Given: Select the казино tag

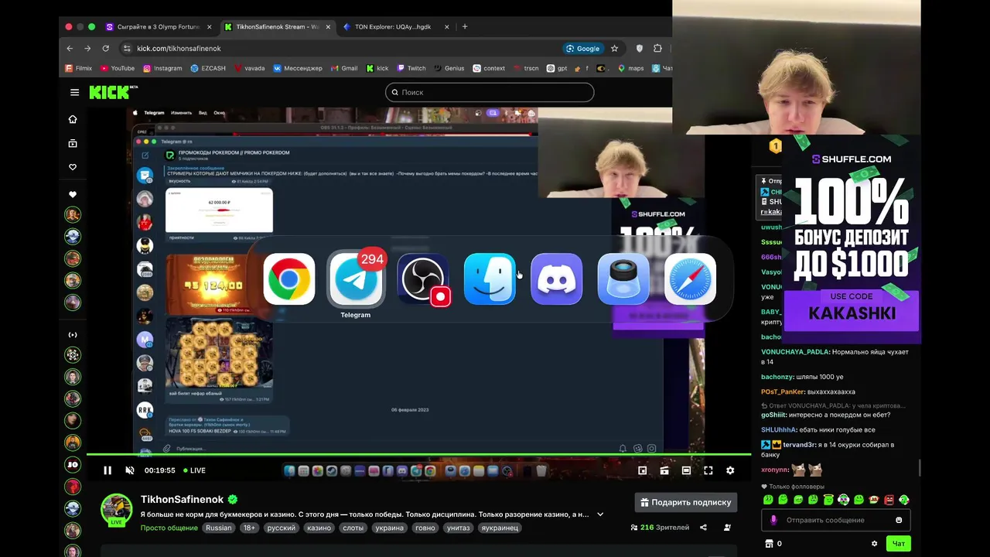Looking at the screenshot, I should (x=319, y=528).
